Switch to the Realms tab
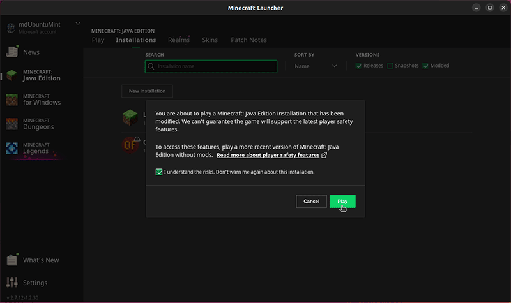This screenshot has height=303, width=511. pyautogui.click(x=179, y=40)
